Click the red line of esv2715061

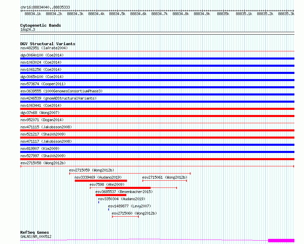point(165,181)
